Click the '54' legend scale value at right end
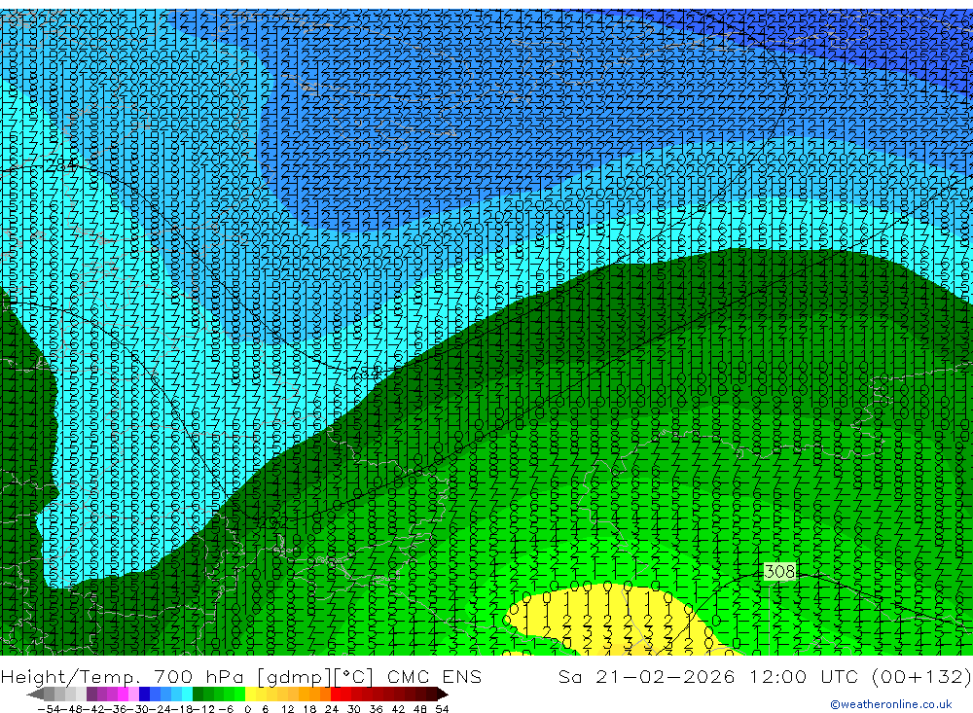973x713 pixels. 442,709
